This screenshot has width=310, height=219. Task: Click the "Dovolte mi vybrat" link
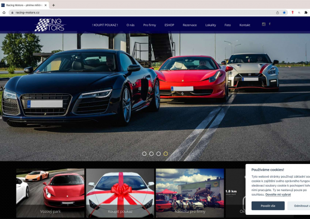pyautogui.click(x=278, y=194)
